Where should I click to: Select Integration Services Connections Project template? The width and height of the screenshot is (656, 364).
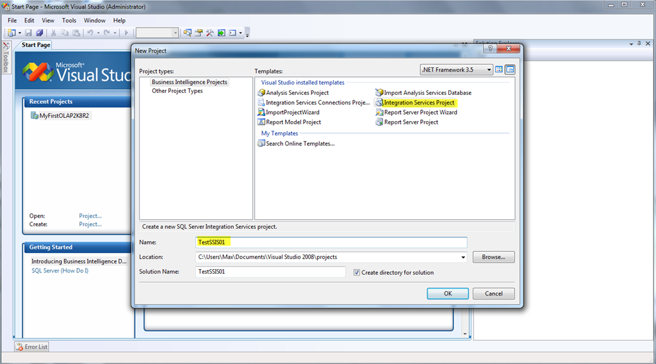tap(314, 103)
